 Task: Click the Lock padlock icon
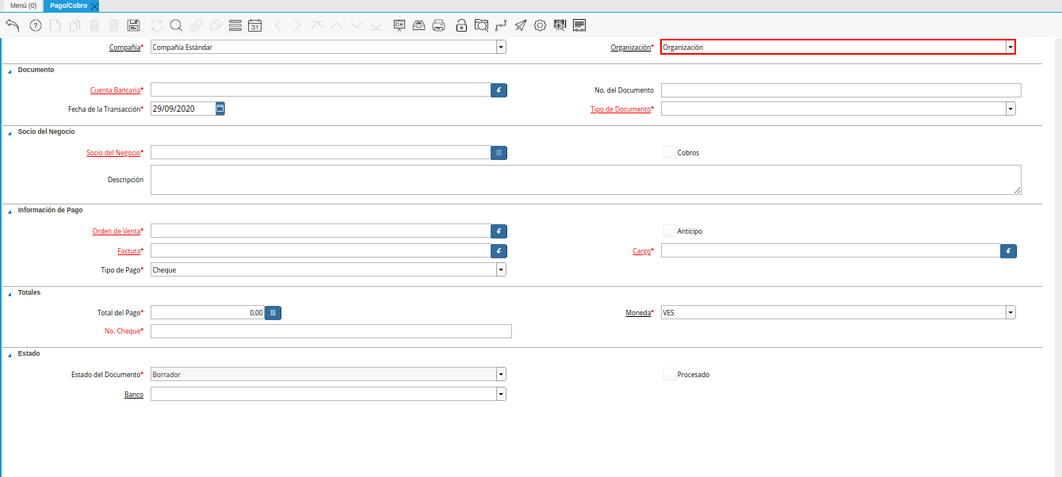461,25
